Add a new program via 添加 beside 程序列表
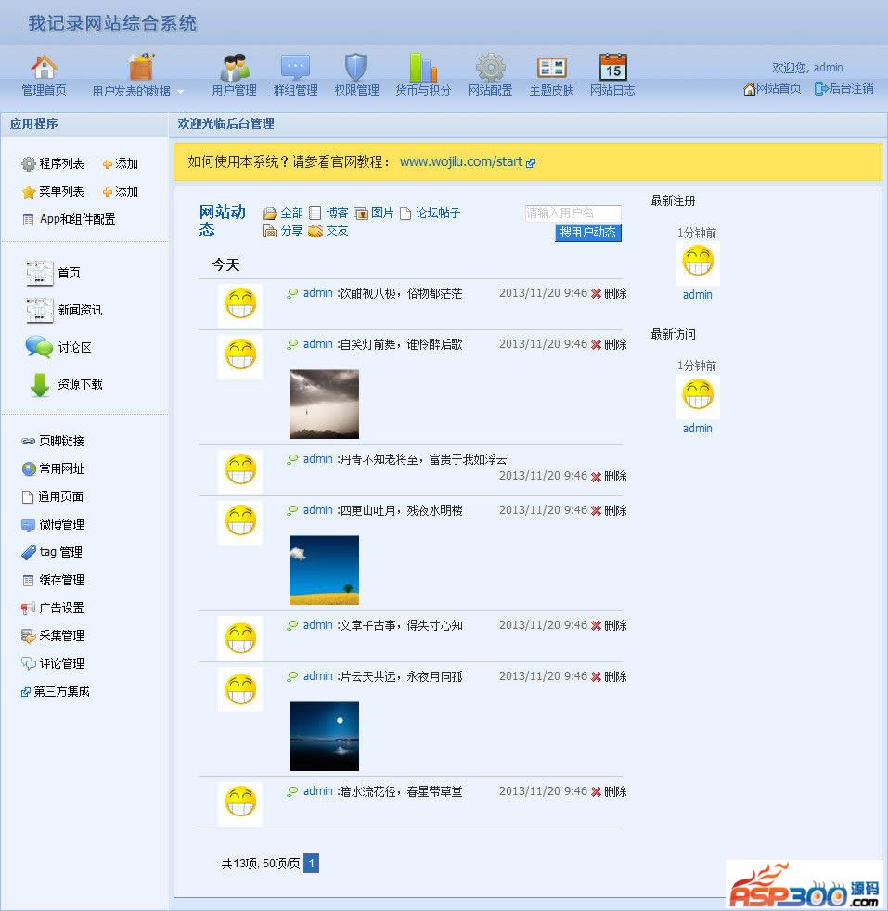The width and height of the screenshot is (888, 911). click(x=121, y=164)
